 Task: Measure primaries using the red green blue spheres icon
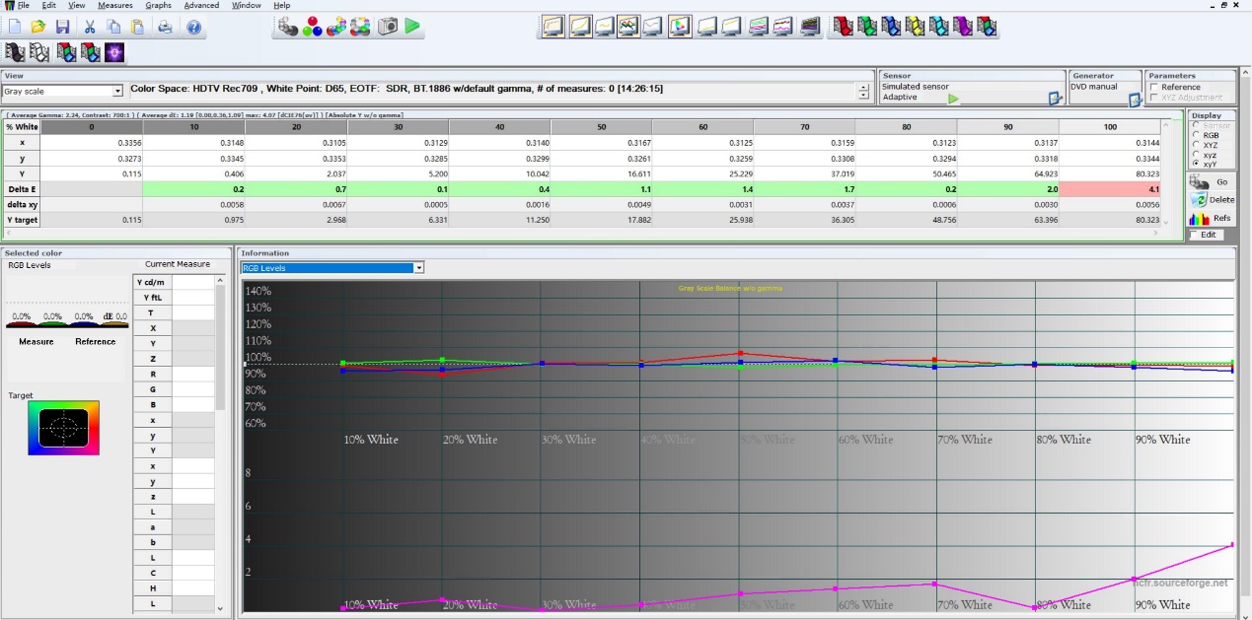tap(313, 27)
